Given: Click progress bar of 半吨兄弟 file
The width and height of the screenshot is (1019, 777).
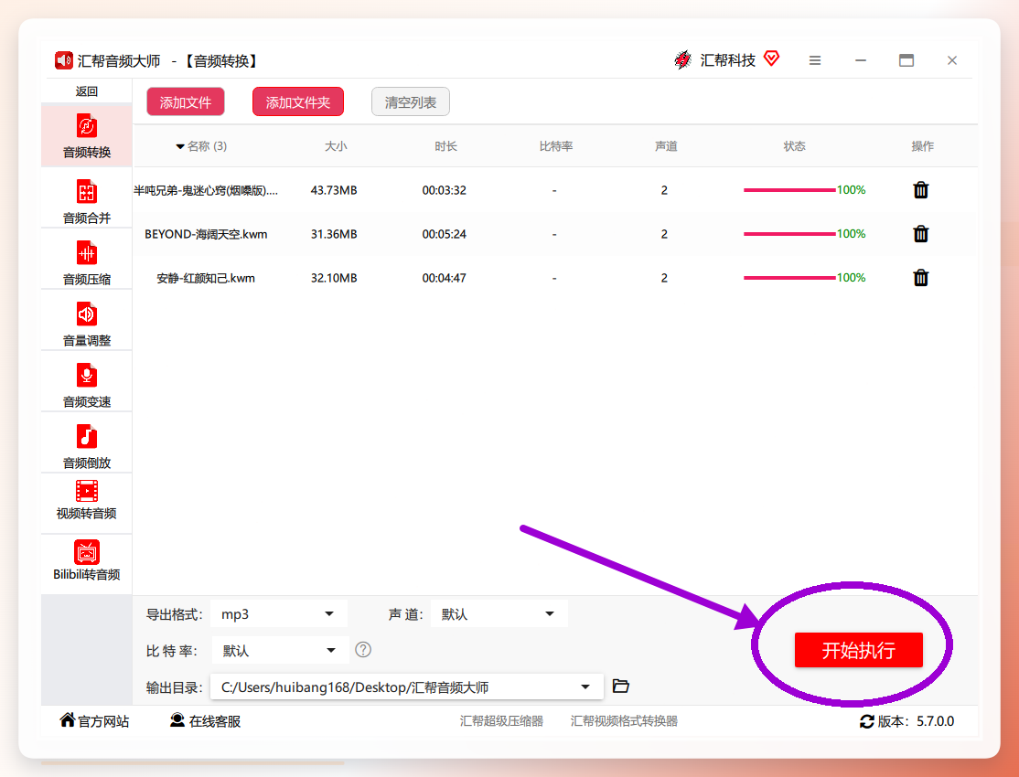Looking at the screenshot, I should point(789,190).
